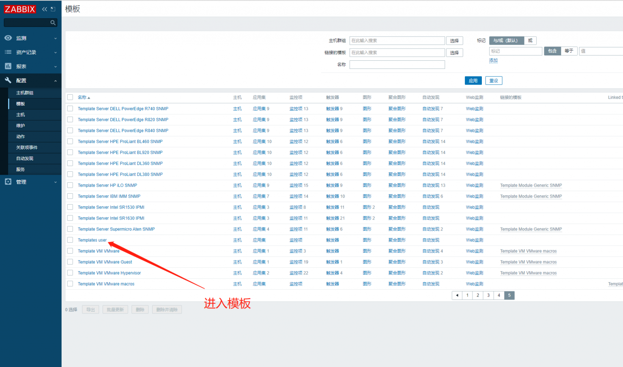This screenshot has height=367, width=623.
Task: Open 监控项 13 for DELL R740
Action: pyautogui.click(x=299, y=109)
